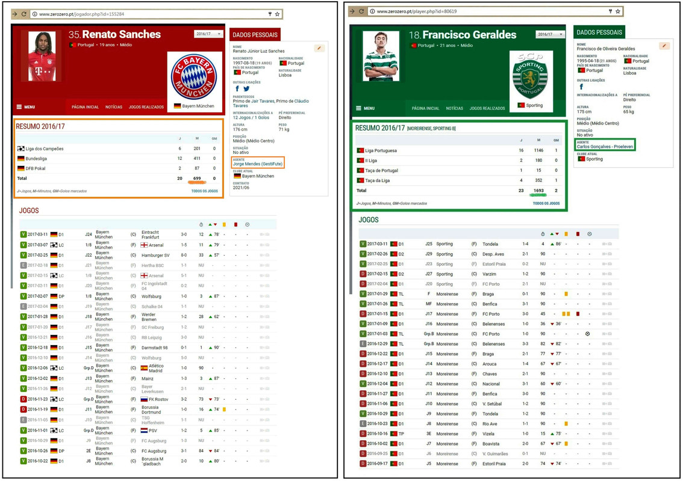Open agent Jorge Mendes (GestiFute) link

pos(258,164)
